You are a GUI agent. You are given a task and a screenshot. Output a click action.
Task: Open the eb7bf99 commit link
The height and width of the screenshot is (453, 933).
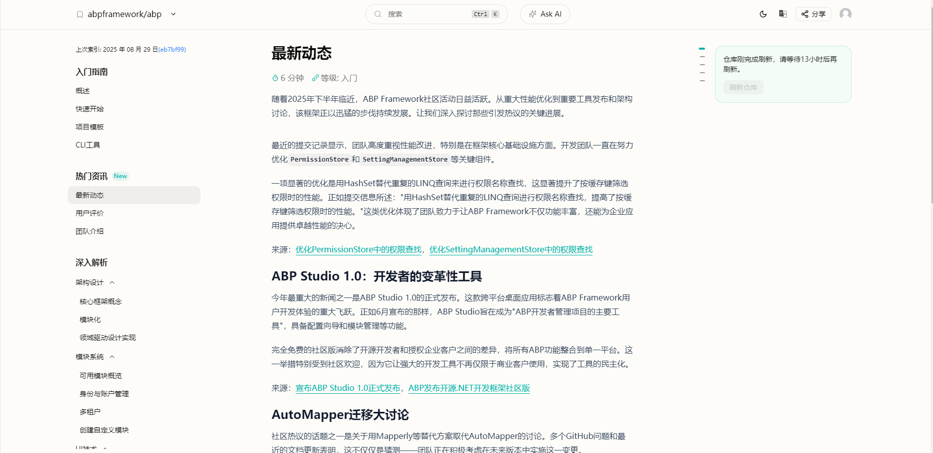coord(172,50)
